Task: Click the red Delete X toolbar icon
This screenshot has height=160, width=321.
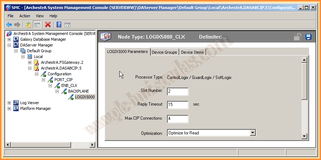Action: [48, 25]
